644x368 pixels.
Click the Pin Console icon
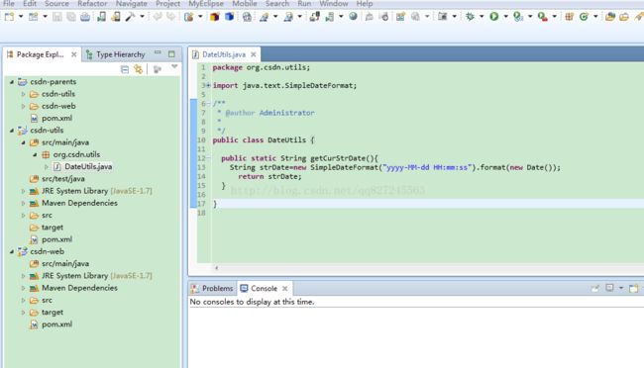coord(595,288)
